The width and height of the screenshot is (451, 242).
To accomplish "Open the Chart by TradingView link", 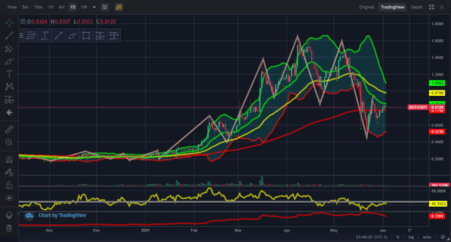I will pos(62,215).
